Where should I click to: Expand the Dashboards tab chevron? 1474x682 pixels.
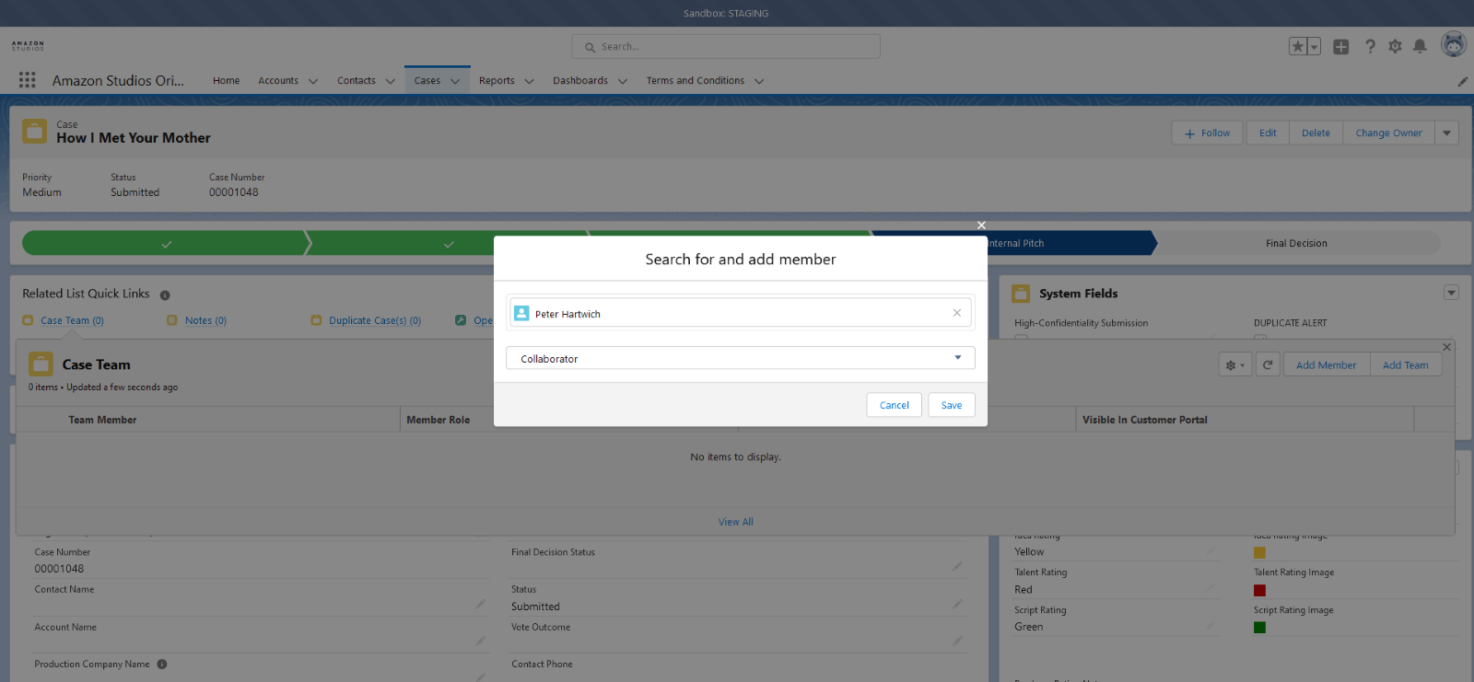click(623, 81)
